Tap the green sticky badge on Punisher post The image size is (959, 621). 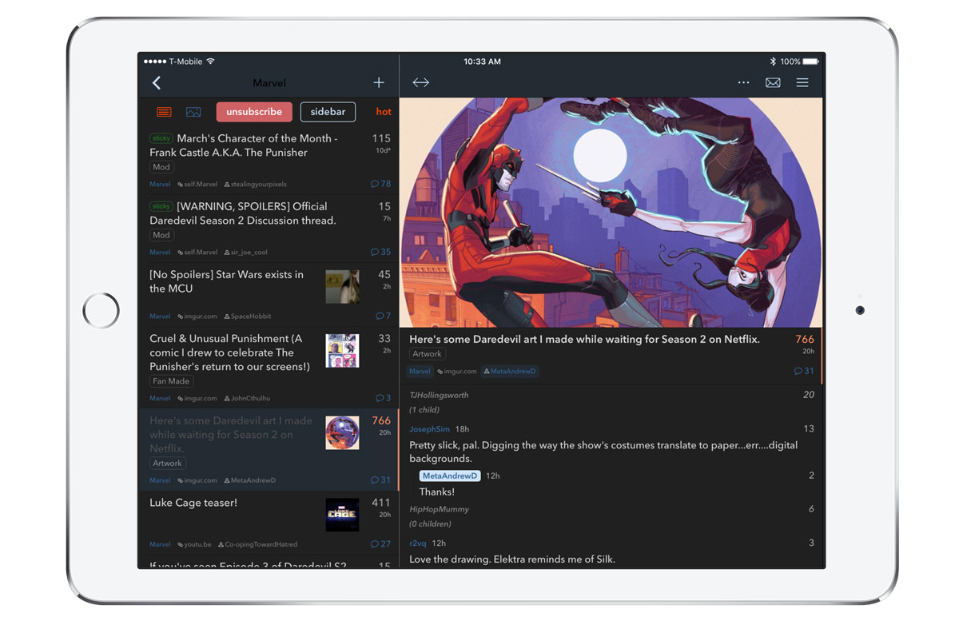[x=161, y=138]
